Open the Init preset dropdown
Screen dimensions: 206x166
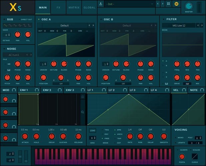click(x=130, y=4)
